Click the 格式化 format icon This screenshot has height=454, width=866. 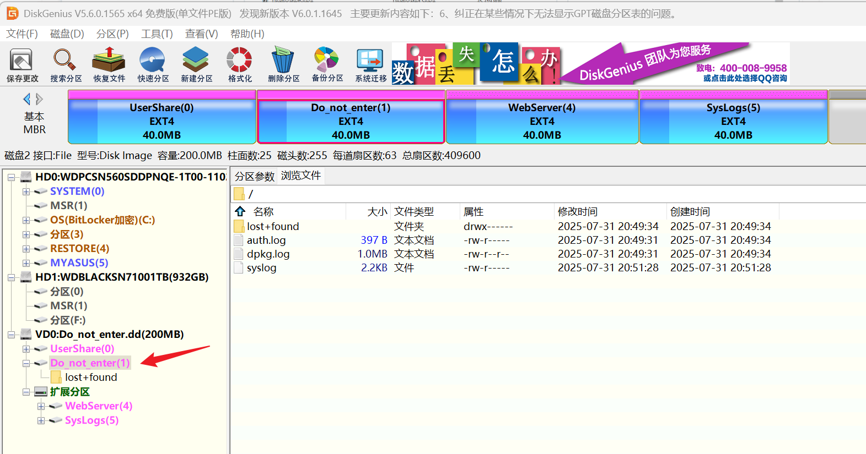coord(240,65)
